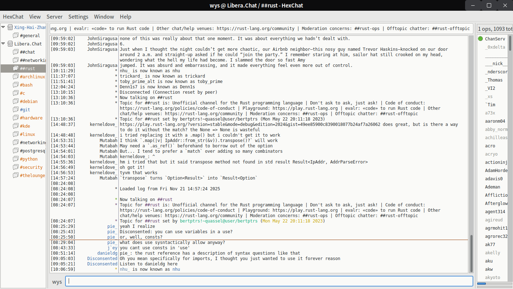Click the channel icon beside #hardware
513x289 pixels.
(16, 118)
